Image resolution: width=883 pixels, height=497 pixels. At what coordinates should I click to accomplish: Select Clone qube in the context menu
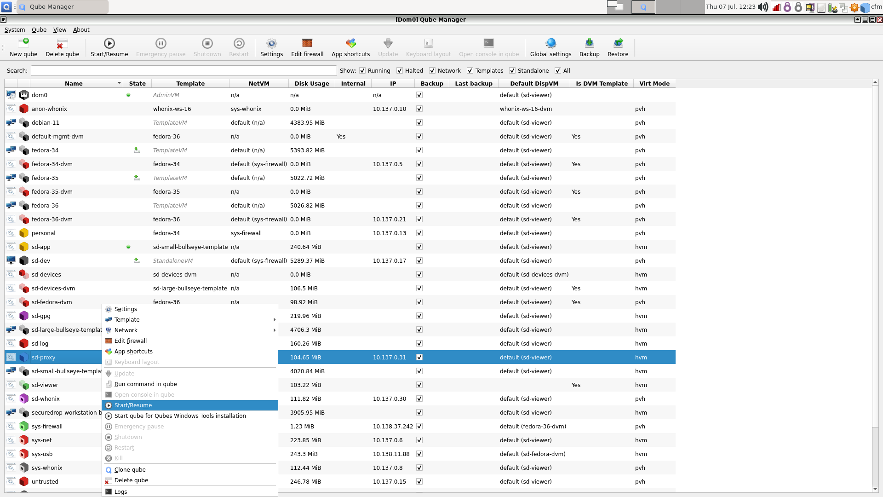tap(130, 470)
